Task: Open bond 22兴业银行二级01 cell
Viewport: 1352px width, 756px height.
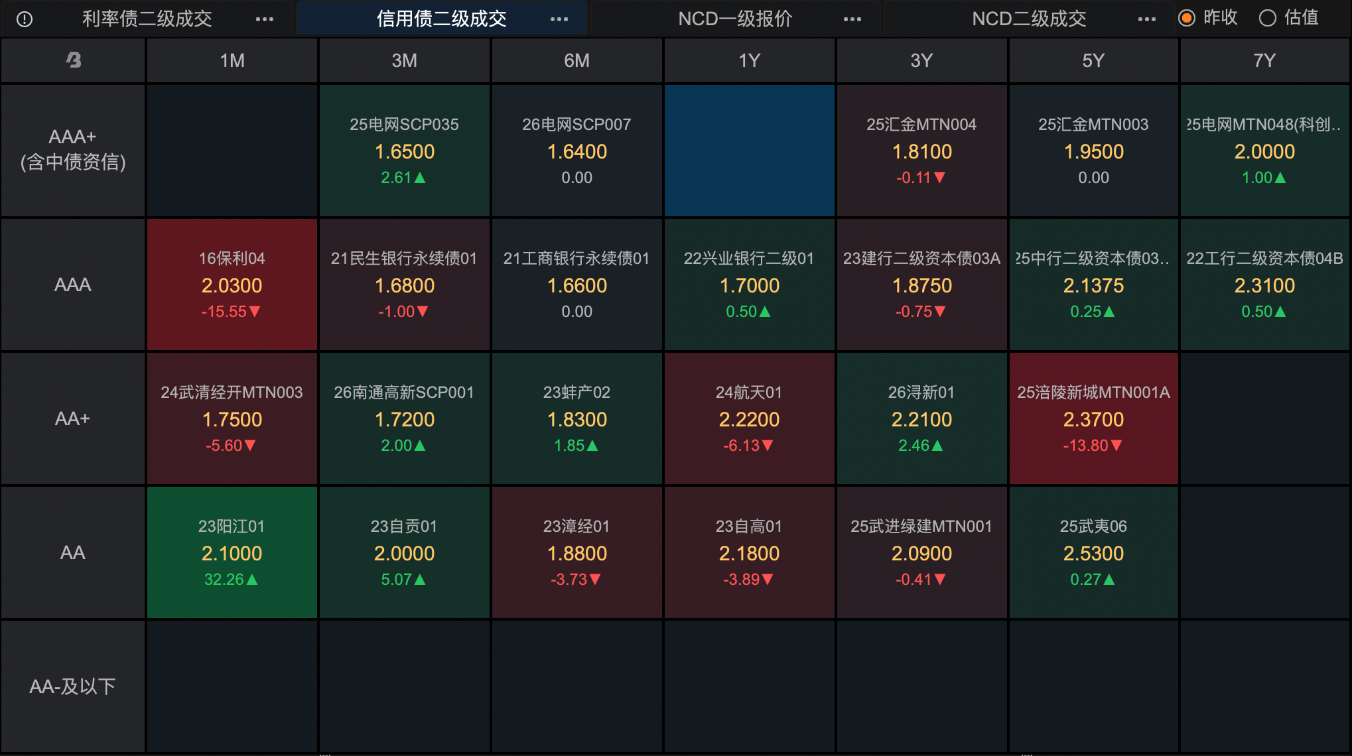Action: (x=749, y=284)
